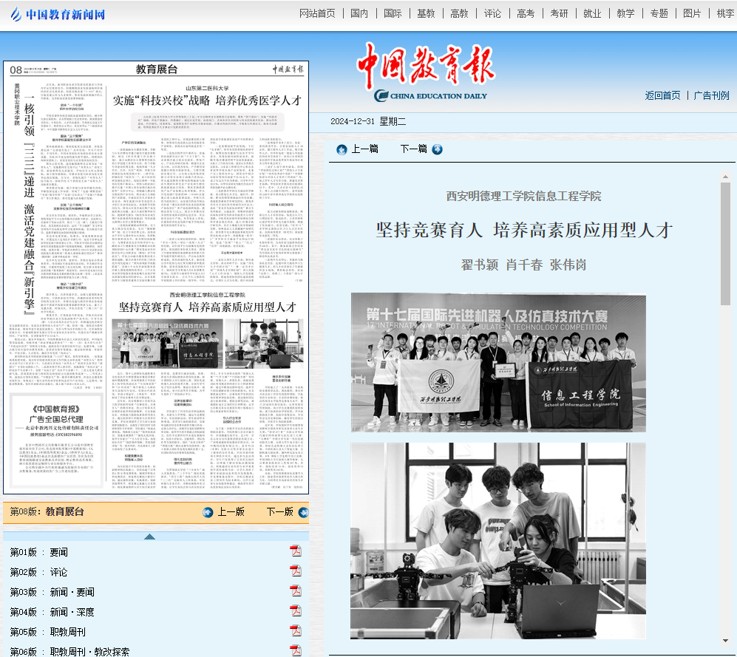Open the PDF icon beside 第04版 新闻·深度
The image size is (737, 657).
[296, 611]
